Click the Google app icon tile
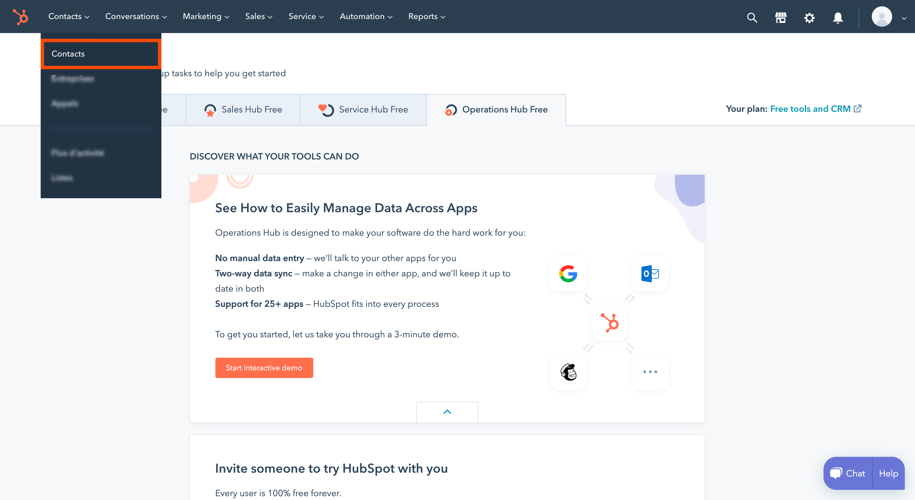Image resolution: width=915 pixels, height=500 pixels. click(x=568, y=274)
